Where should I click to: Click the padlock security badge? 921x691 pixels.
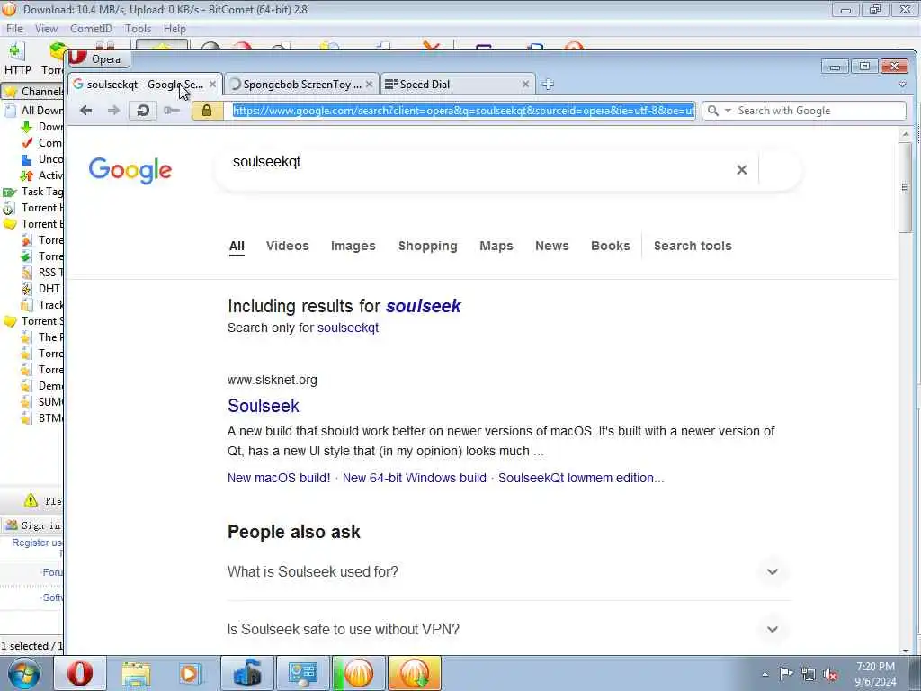(207, 111)
